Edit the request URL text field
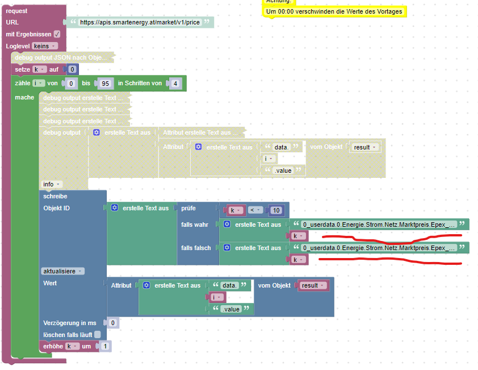The image size is (478, 370). (140, 22)
